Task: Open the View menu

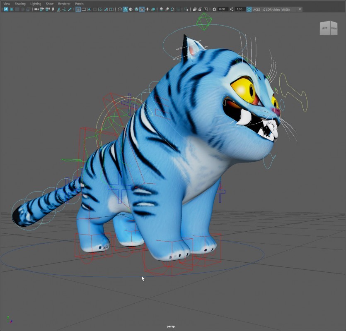Action: 7,4
